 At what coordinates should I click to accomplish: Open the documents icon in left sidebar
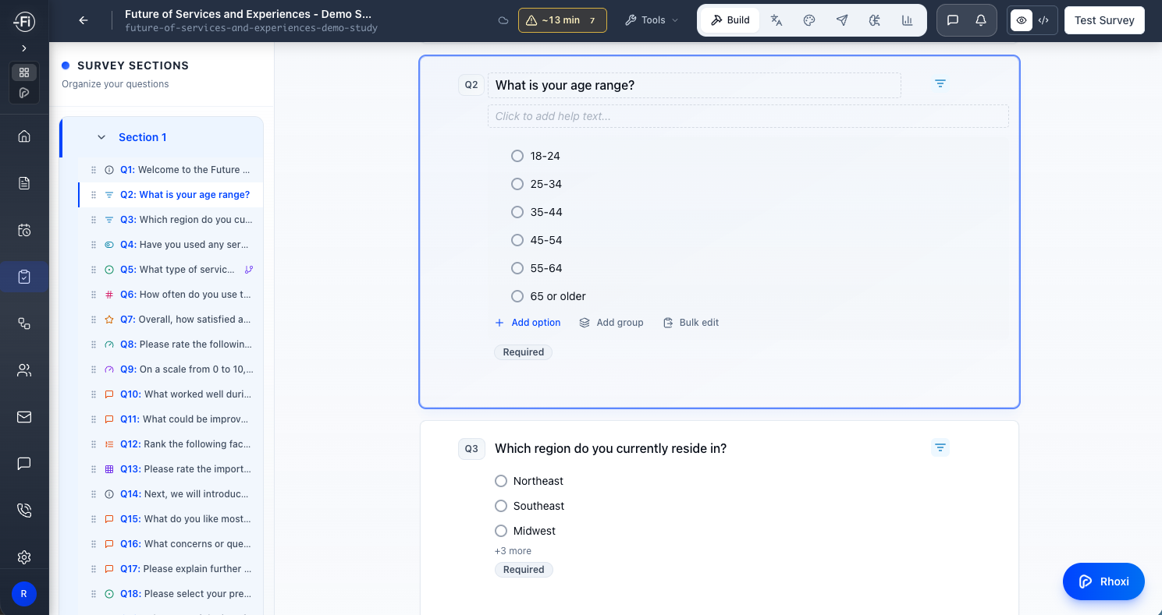[x=24, y=183]
